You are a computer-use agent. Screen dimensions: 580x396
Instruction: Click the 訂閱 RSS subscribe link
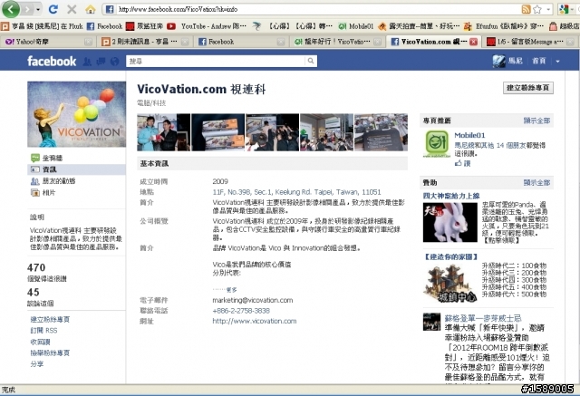point(43,331)
